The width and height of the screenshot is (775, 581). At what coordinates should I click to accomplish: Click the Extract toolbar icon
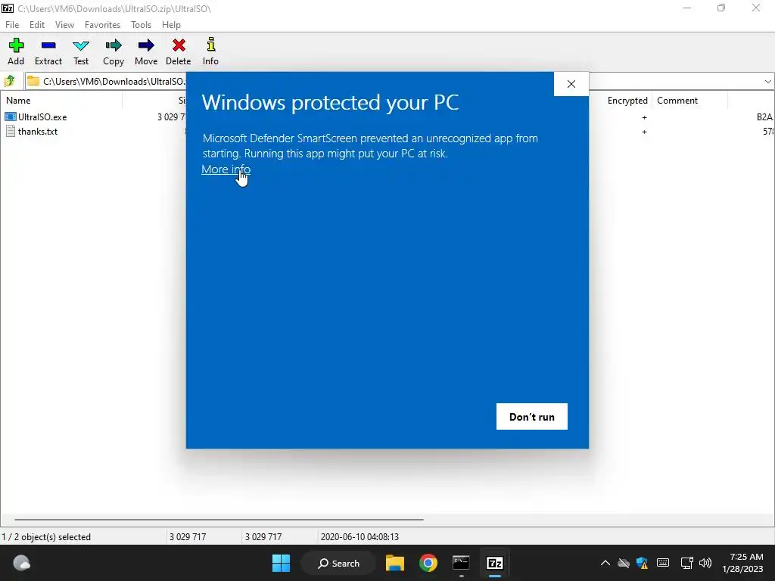(x=48, y=51)
